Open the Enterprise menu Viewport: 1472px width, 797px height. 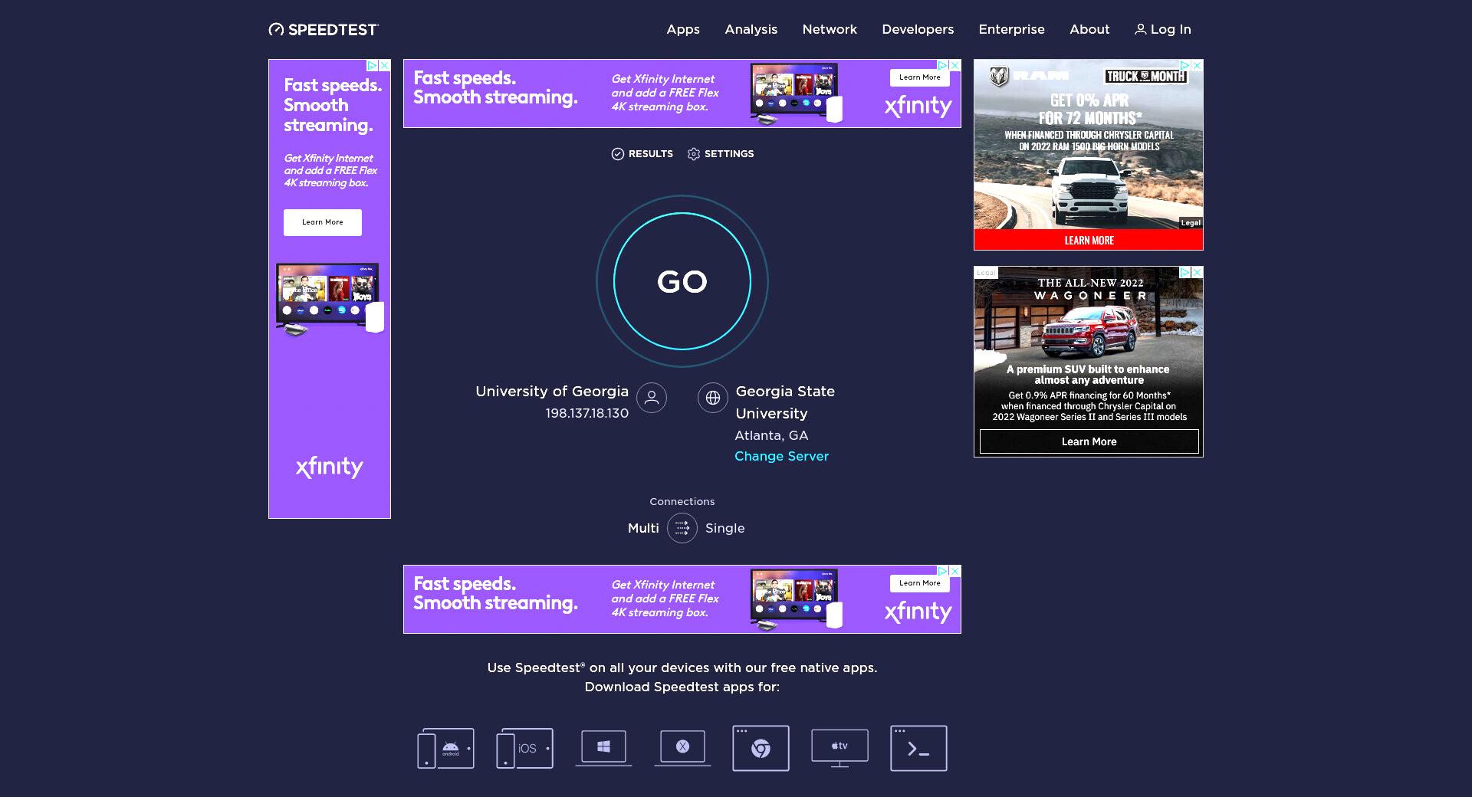1011,29
